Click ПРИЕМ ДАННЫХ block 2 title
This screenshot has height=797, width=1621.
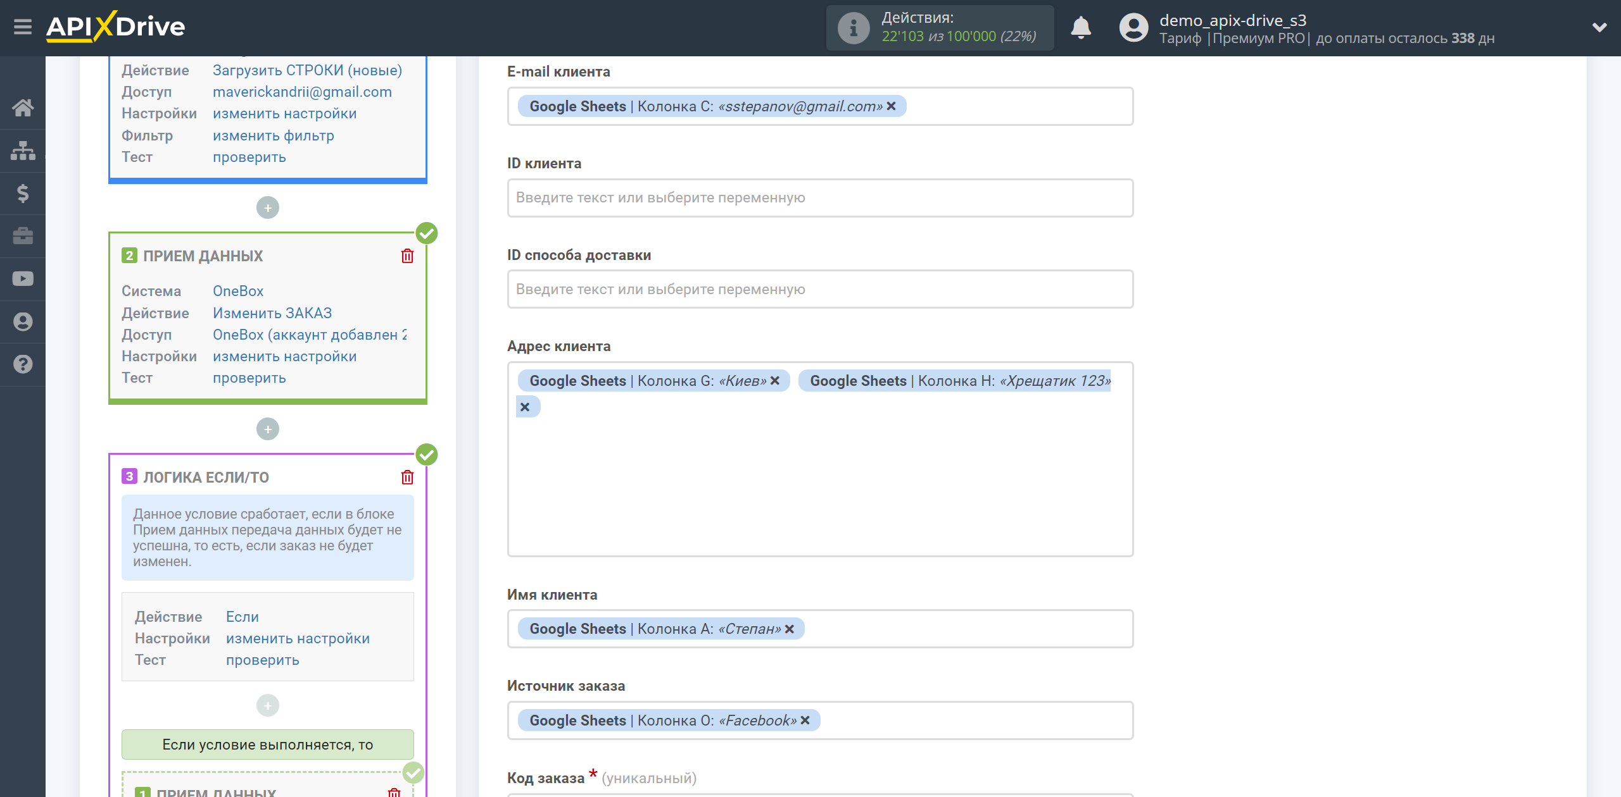[203, 256]
